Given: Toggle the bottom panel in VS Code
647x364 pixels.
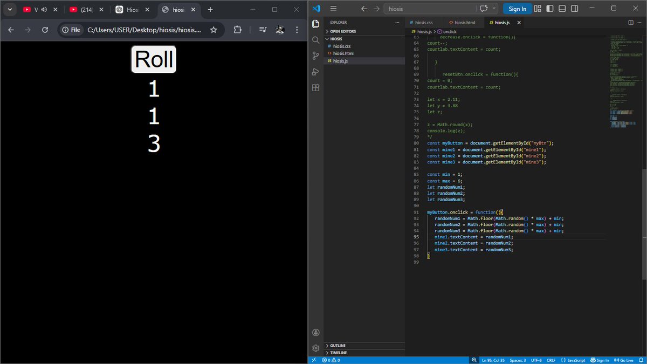Looking at the screenshot, I should pos(562,9).
